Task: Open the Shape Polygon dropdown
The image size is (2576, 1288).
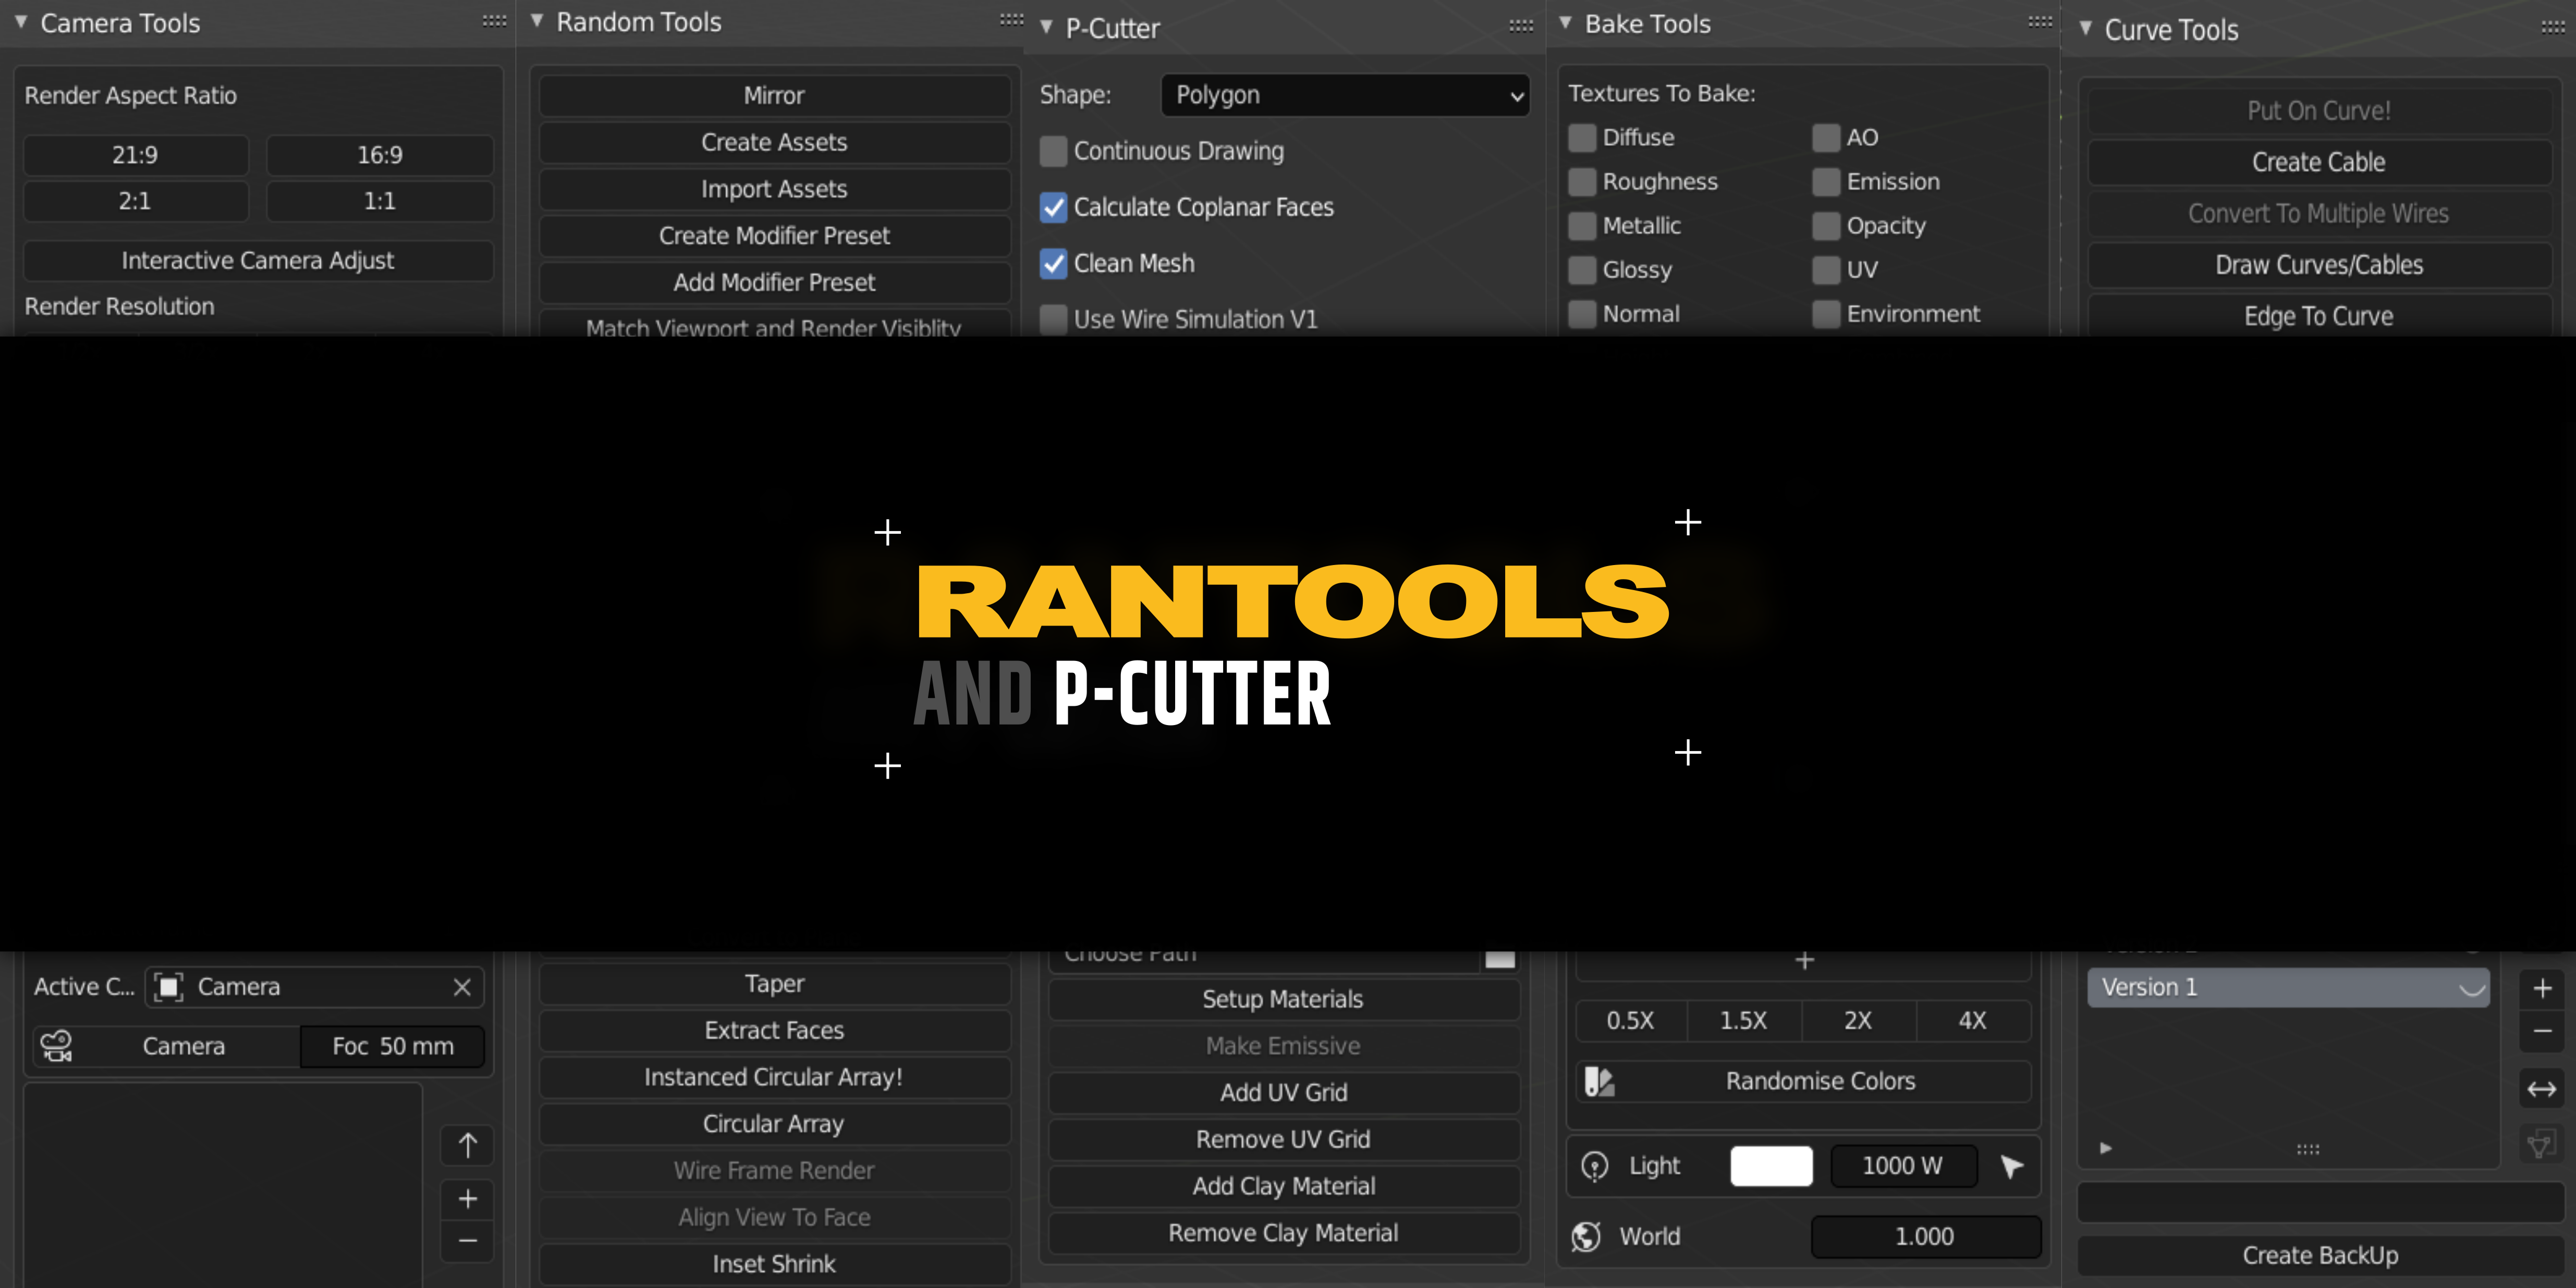Action: [1344, 95]
